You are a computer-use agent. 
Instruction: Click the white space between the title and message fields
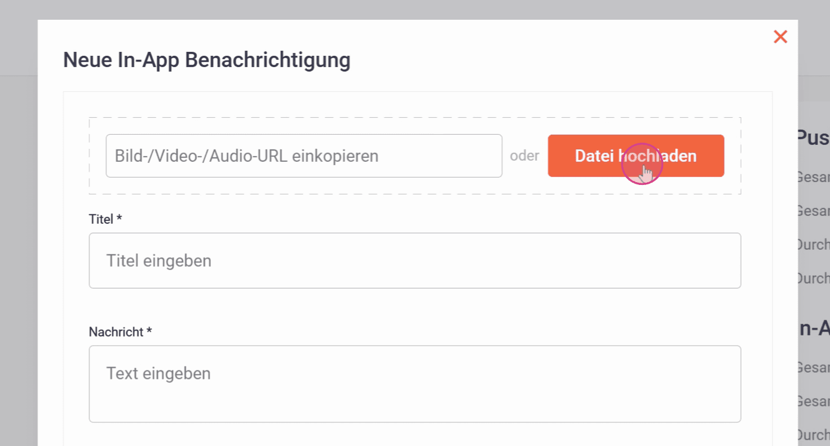pyautogui.click(x=415, y=307)
